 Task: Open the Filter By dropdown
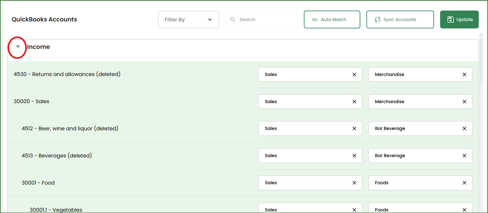click(x=189, y=19)
